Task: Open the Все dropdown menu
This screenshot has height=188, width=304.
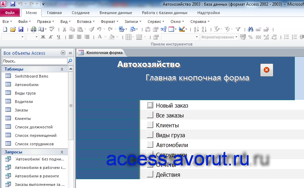Action: click(7, 22)
